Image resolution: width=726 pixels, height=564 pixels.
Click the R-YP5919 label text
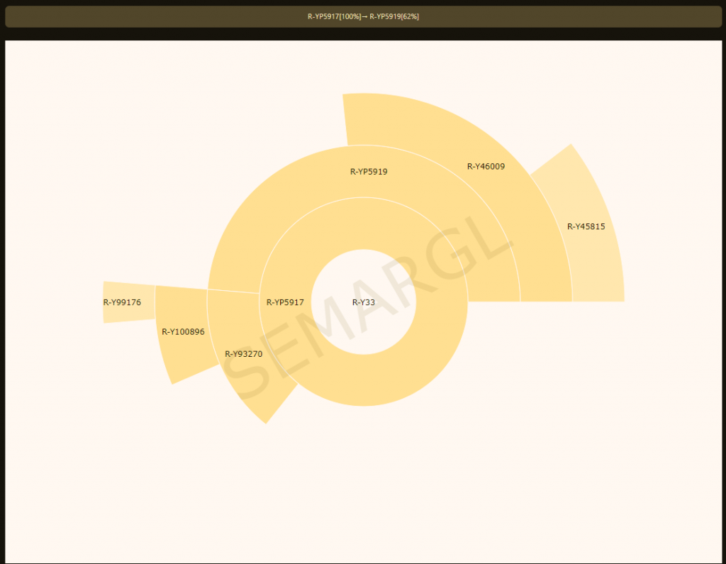click(x=369, y=172)
